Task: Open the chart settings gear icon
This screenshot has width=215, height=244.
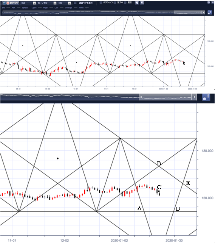Action: pos(209,3)
